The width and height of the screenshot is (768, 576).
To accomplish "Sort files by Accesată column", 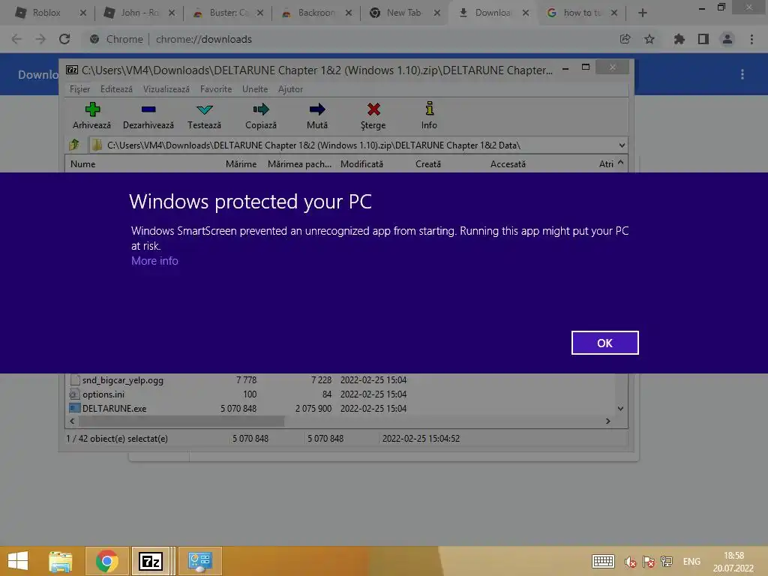I will pos(508,164).
